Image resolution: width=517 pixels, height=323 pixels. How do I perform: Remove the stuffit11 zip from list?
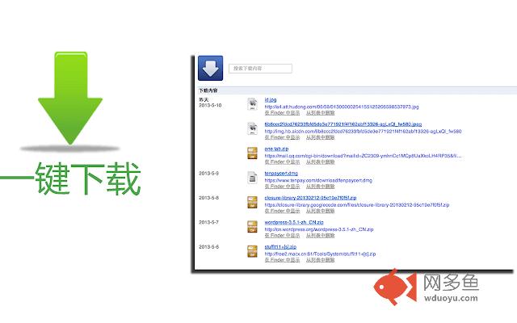321,260
